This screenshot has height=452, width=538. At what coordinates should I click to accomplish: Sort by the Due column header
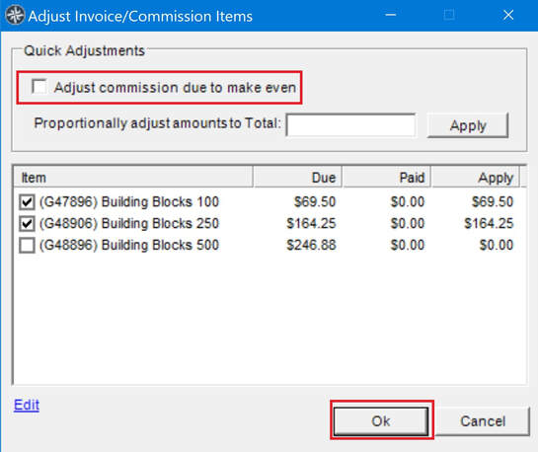click(297, 178)
